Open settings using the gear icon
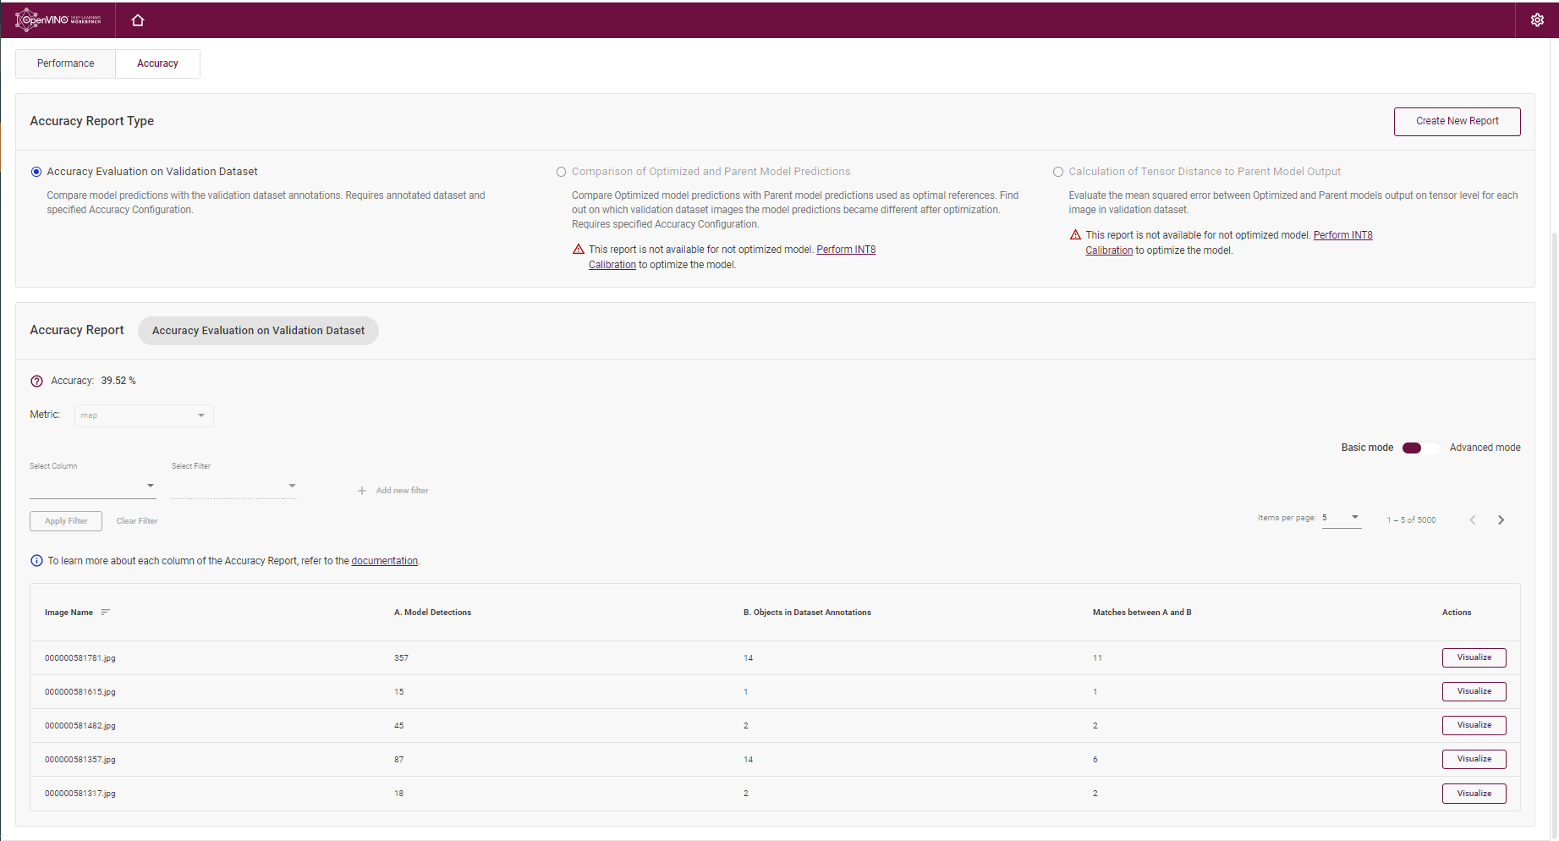This screenshot has height=841, width=1559. [x=1537, y=19]
